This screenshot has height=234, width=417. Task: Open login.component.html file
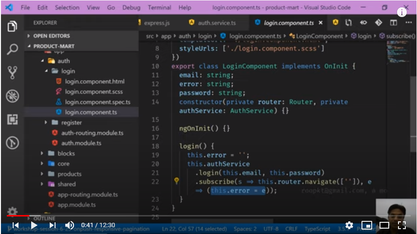[95, 81]
